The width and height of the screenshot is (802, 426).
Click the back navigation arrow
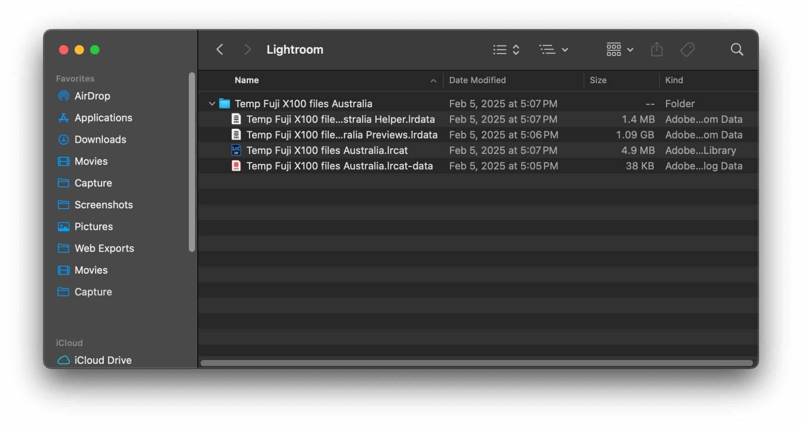point(220,49)
